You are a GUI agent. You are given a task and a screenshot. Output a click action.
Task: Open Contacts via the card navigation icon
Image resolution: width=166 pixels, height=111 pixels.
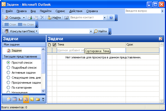point(20,99)
